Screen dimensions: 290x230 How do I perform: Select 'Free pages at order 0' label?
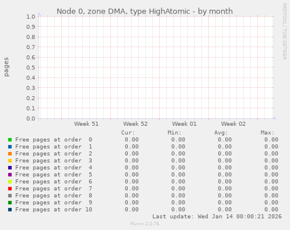pyautogui.click(x=54, y=140)
